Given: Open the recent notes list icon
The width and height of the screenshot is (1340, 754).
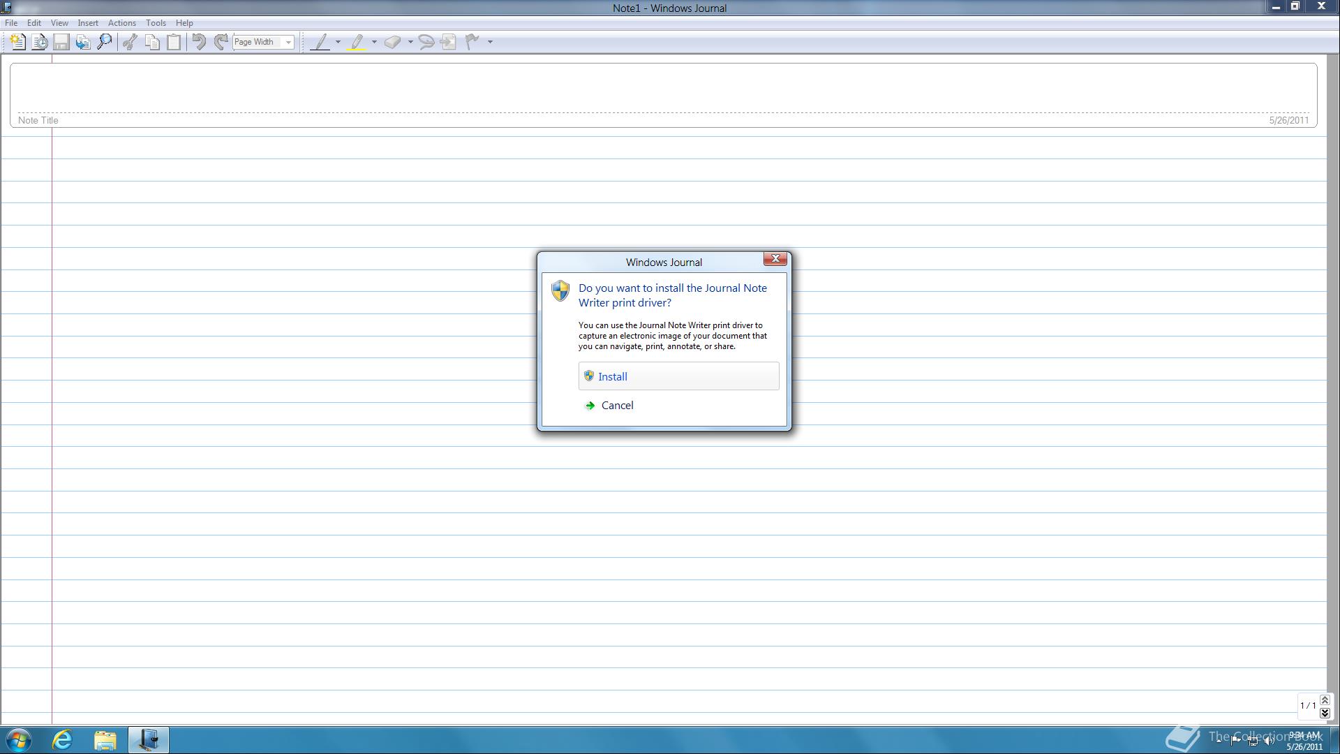Looking at the screenshot, I should click(x=40, y=42).
